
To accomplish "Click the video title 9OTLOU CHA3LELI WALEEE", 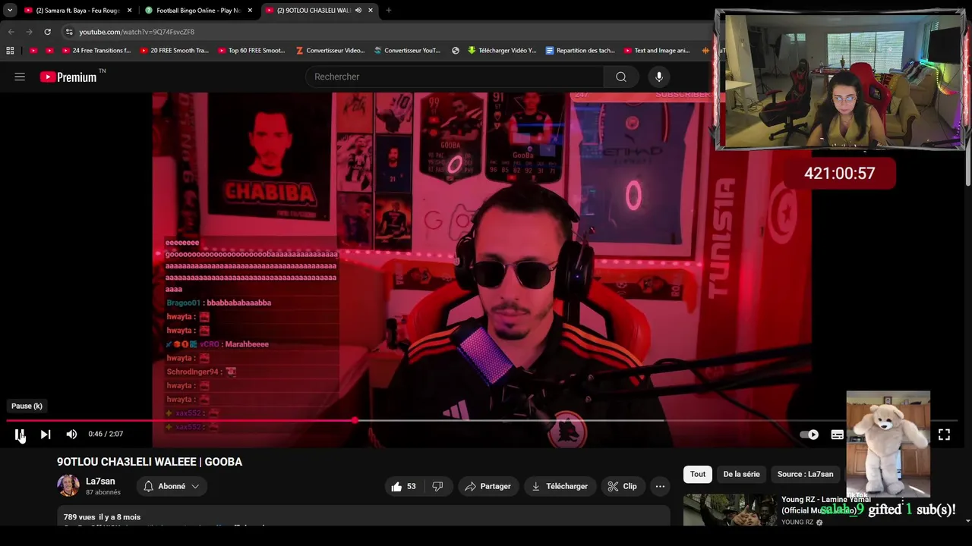I will [x=150, y=462].
